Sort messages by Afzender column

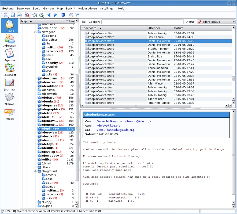160,28
